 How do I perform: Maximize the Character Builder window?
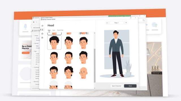click(x=131, y=18)
